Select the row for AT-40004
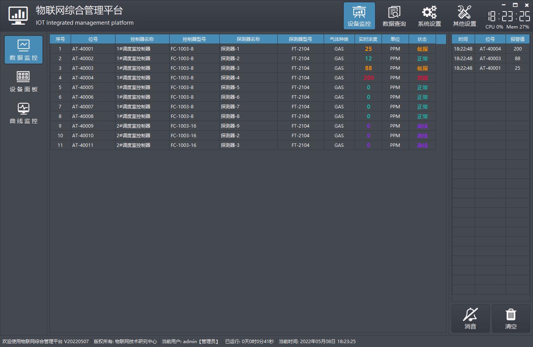This screenshot has height=347, width=533. 83,78
